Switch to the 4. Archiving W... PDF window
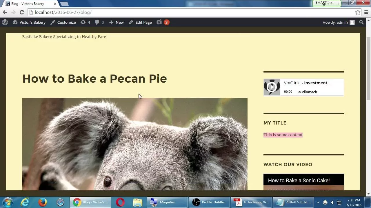This screenshot has height=208, width=371. [x=251, y=202]
